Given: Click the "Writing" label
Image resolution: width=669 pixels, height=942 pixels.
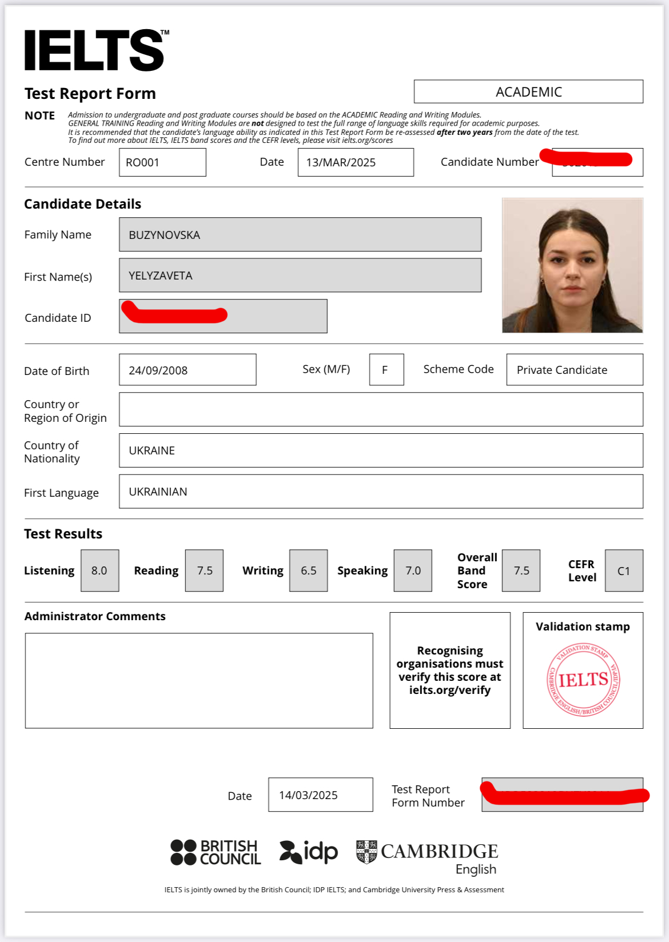Looking at the screenshot, I should tap(262, 570).
